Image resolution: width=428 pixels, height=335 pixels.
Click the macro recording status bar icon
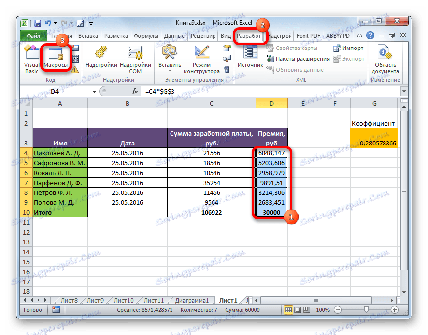56,310
